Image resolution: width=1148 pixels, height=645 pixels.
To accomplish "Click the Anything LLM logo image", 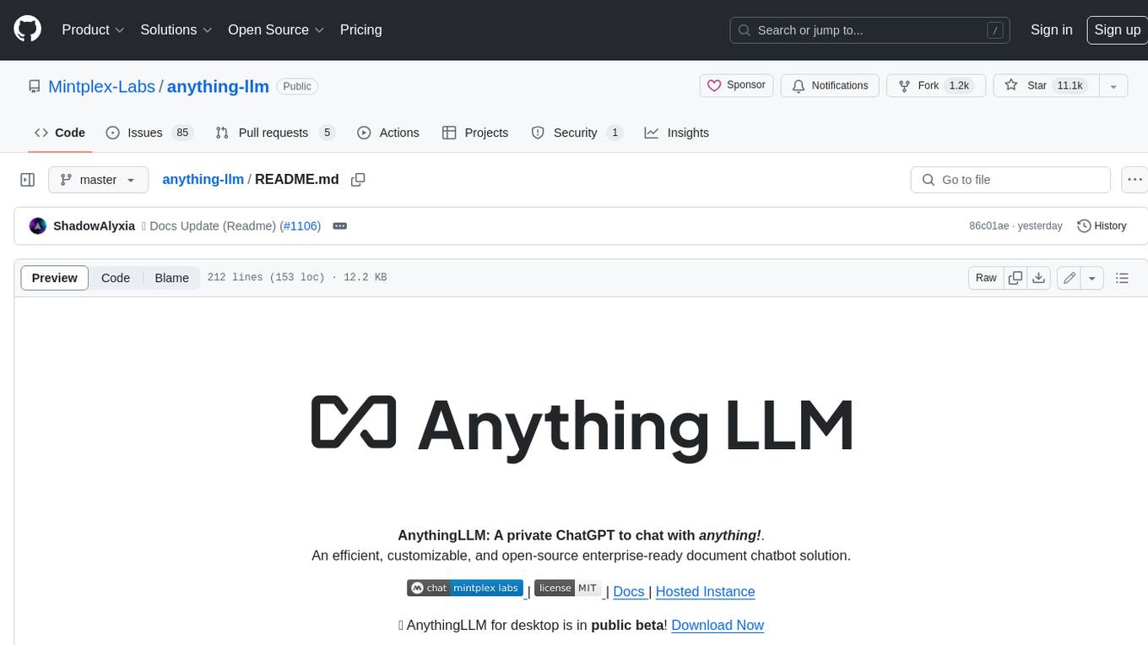I will [582, 429].
